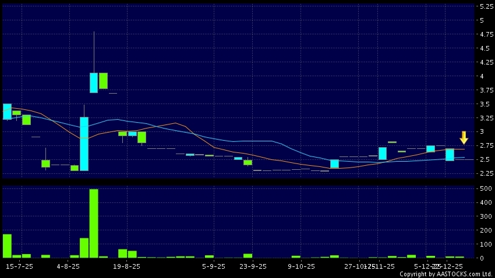
Task: Click the leftmost volume bar
Action: point(7,245)
